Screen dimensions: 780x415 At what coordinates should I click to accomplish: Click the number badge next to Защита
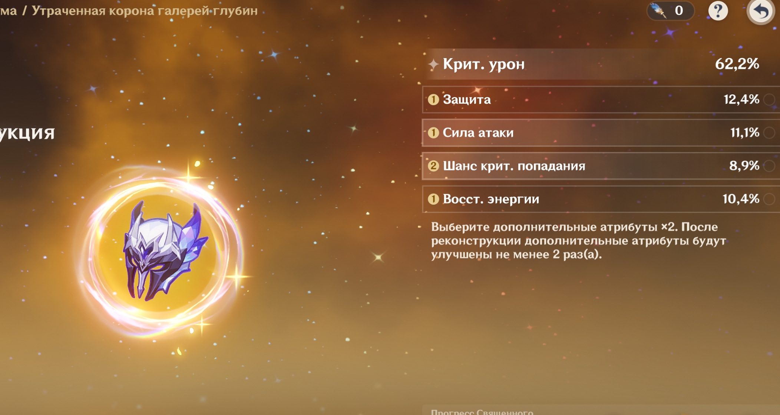tap(433, 100)
